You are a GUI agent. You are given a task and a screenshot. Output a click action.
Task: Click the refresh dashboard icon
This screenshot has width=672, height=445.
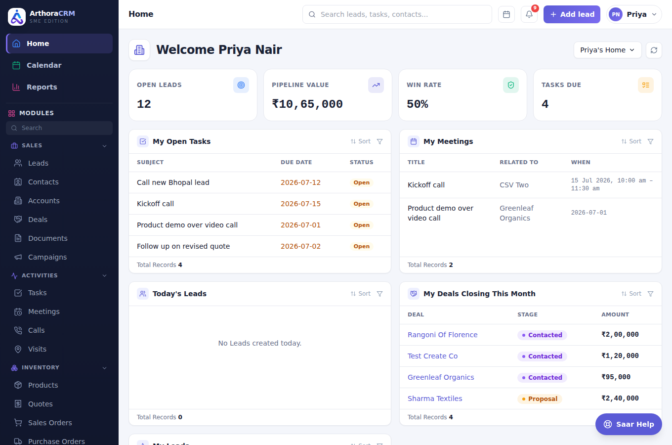point(654,50)
